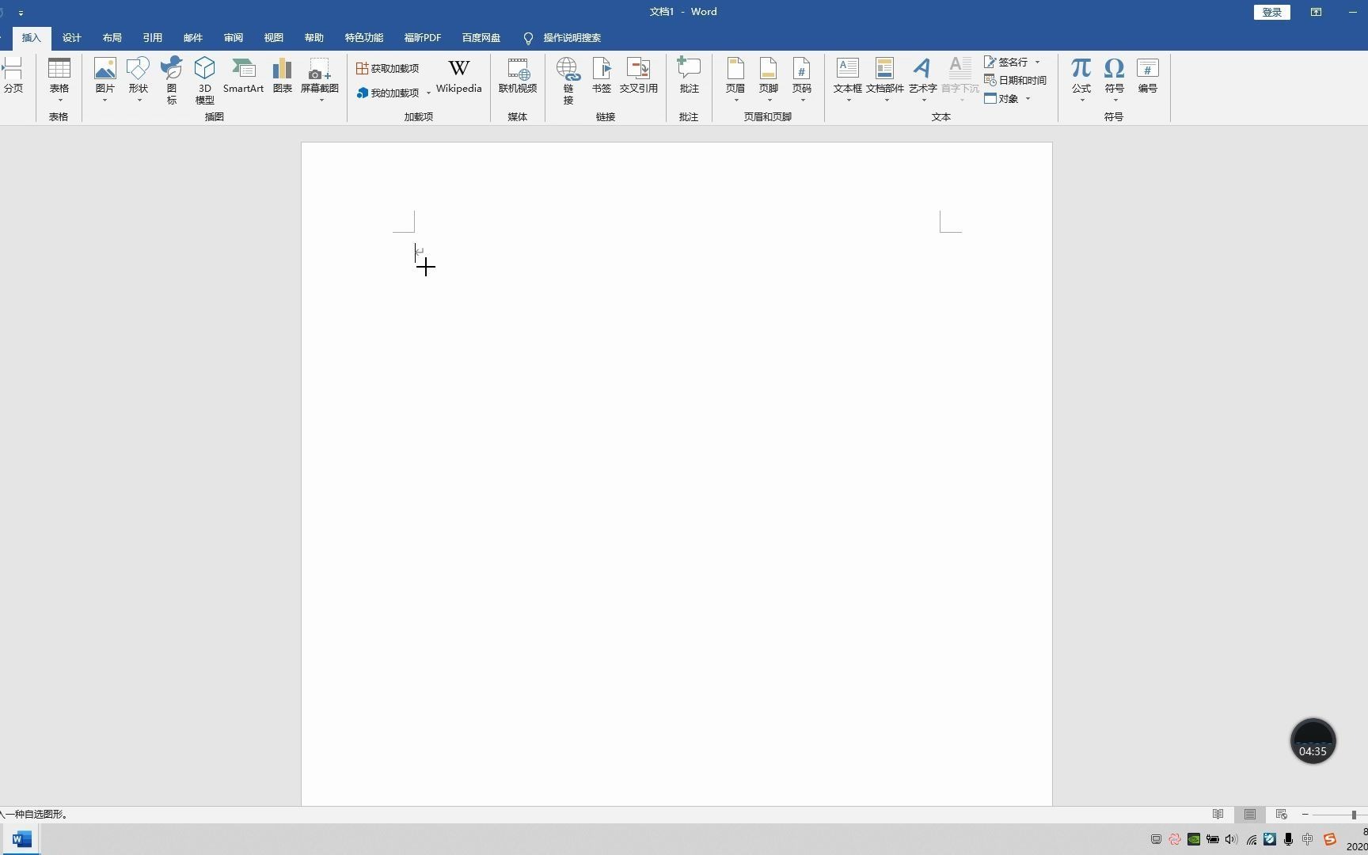Open the 符号 symbol menu
The image size is (1368, 855).
1115,79
